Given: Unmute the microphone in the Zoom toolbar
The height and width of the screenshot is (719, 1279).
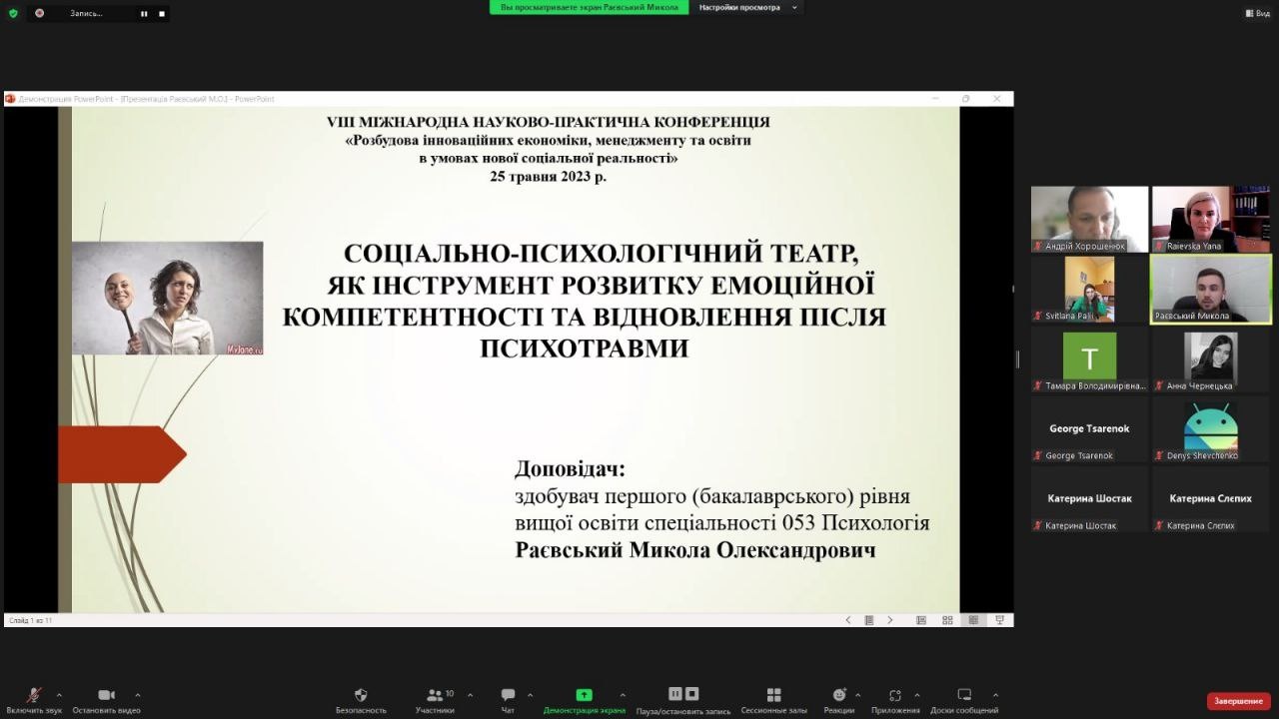Looking at the screenshot, I should [34, 695].
